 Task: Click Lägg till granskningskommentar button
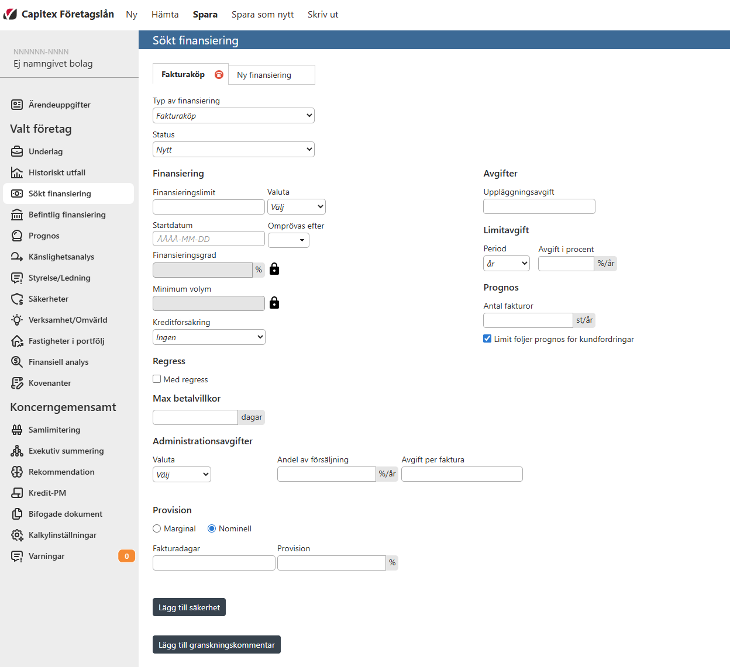[216, 645]
